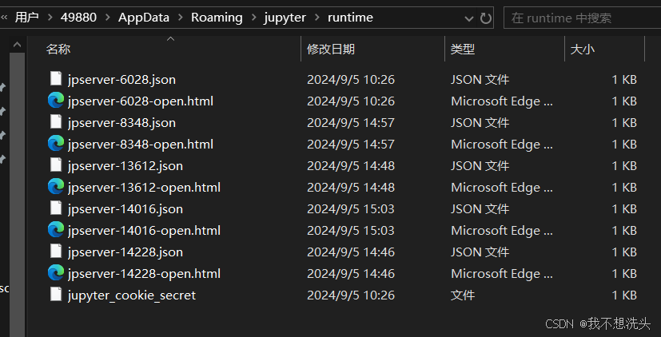The height and width of the screenshot is (337, 661).
Task: Click Edge icon of jpserver-13612-open.html
Action: (x=56, y=187)
